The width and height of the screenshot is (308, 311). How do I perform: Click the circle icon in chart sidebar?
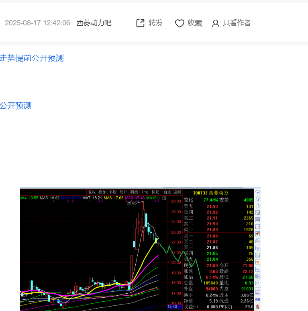[x=257, y=283]
